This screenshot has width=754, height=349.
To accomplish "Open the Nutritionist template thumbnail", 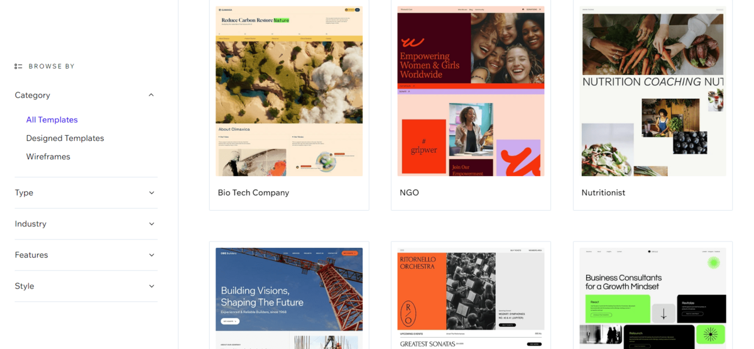I will [653, 91].
